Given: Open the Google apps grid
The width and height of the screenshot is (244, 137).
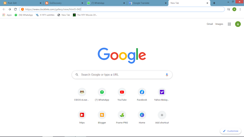Looking at the screenshot, I should (x=229, y=24).
